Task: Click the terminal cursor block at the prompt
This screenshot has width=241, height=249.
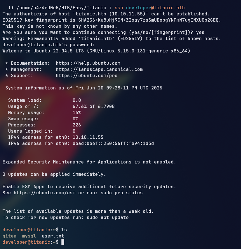Action: pyautogui.click(x=63, y=242)
